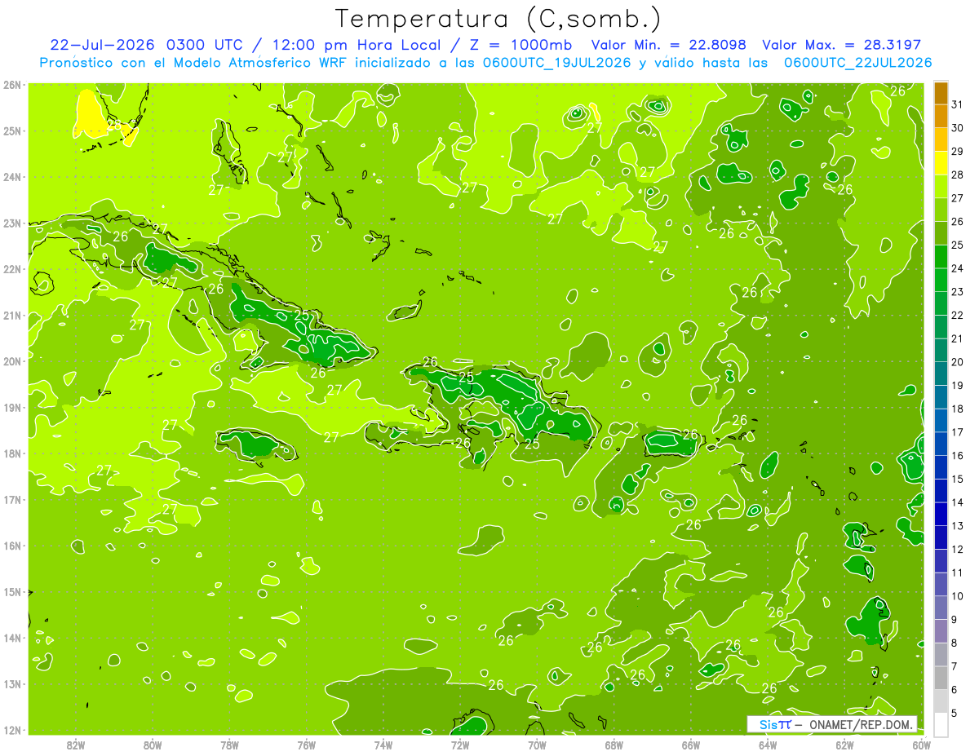Click the '78W' longitude axis label
The height and width of the screenshot is (756, 979).
(x=229, y=745)
